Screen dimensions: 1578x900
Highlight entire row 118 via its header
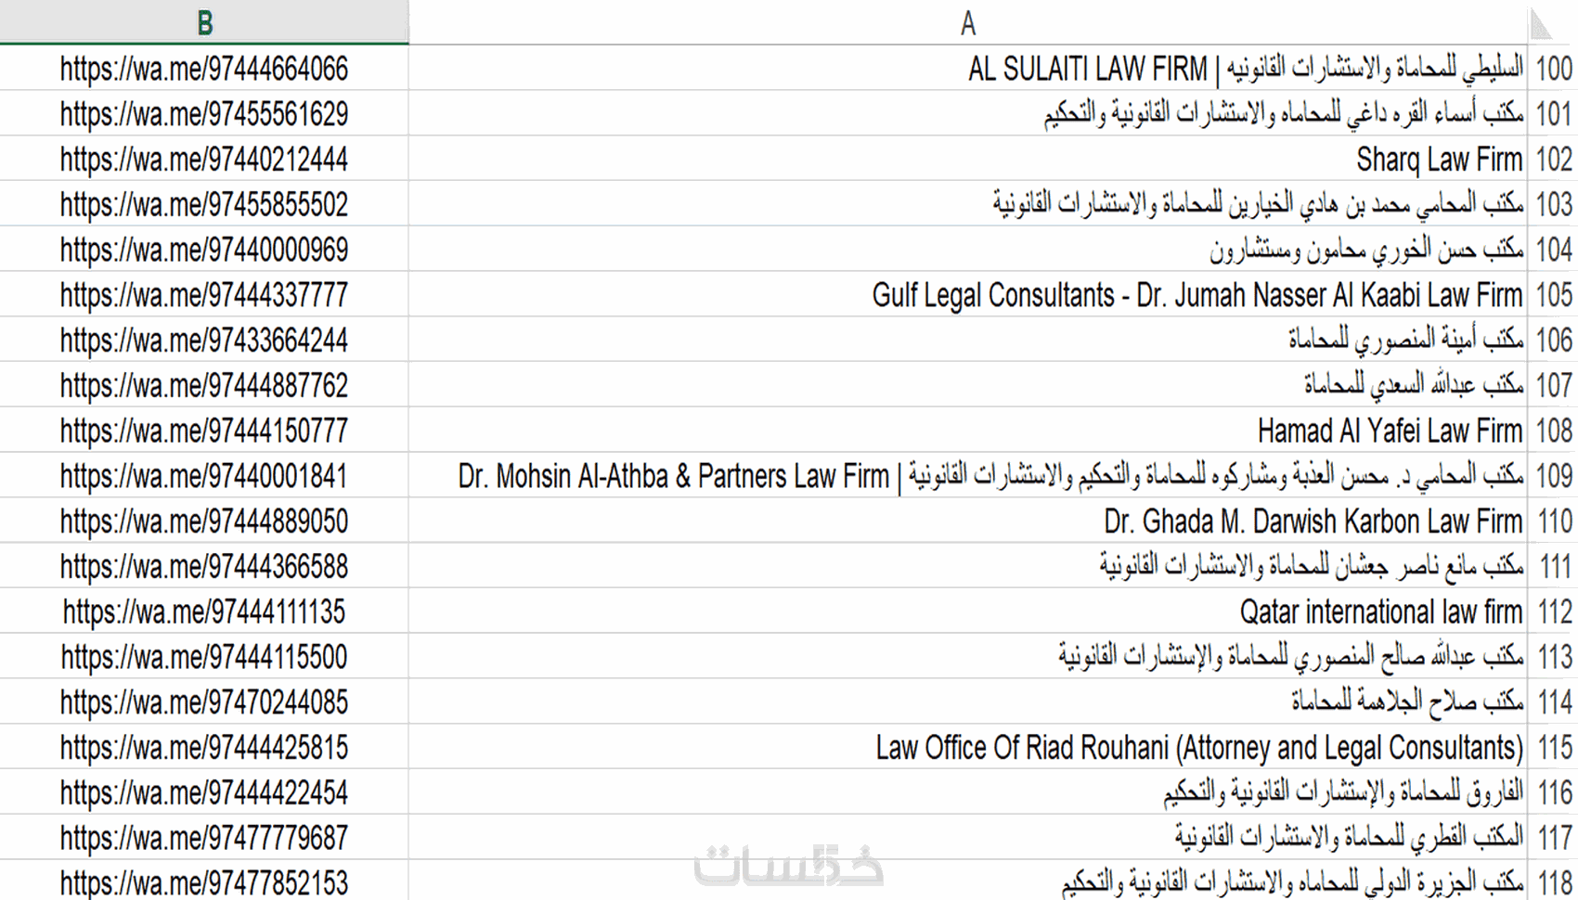click(1554, 881)
